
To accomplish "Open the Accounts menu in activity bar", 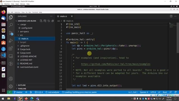I will point(11,79).
